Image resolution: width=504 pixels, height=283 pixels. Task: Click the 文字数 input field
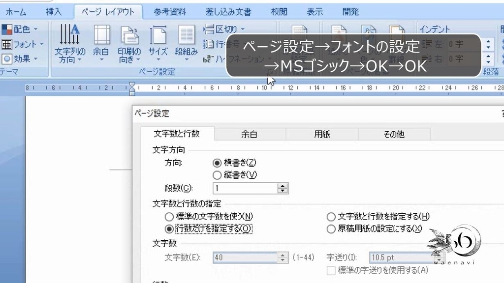pos(245,257)
